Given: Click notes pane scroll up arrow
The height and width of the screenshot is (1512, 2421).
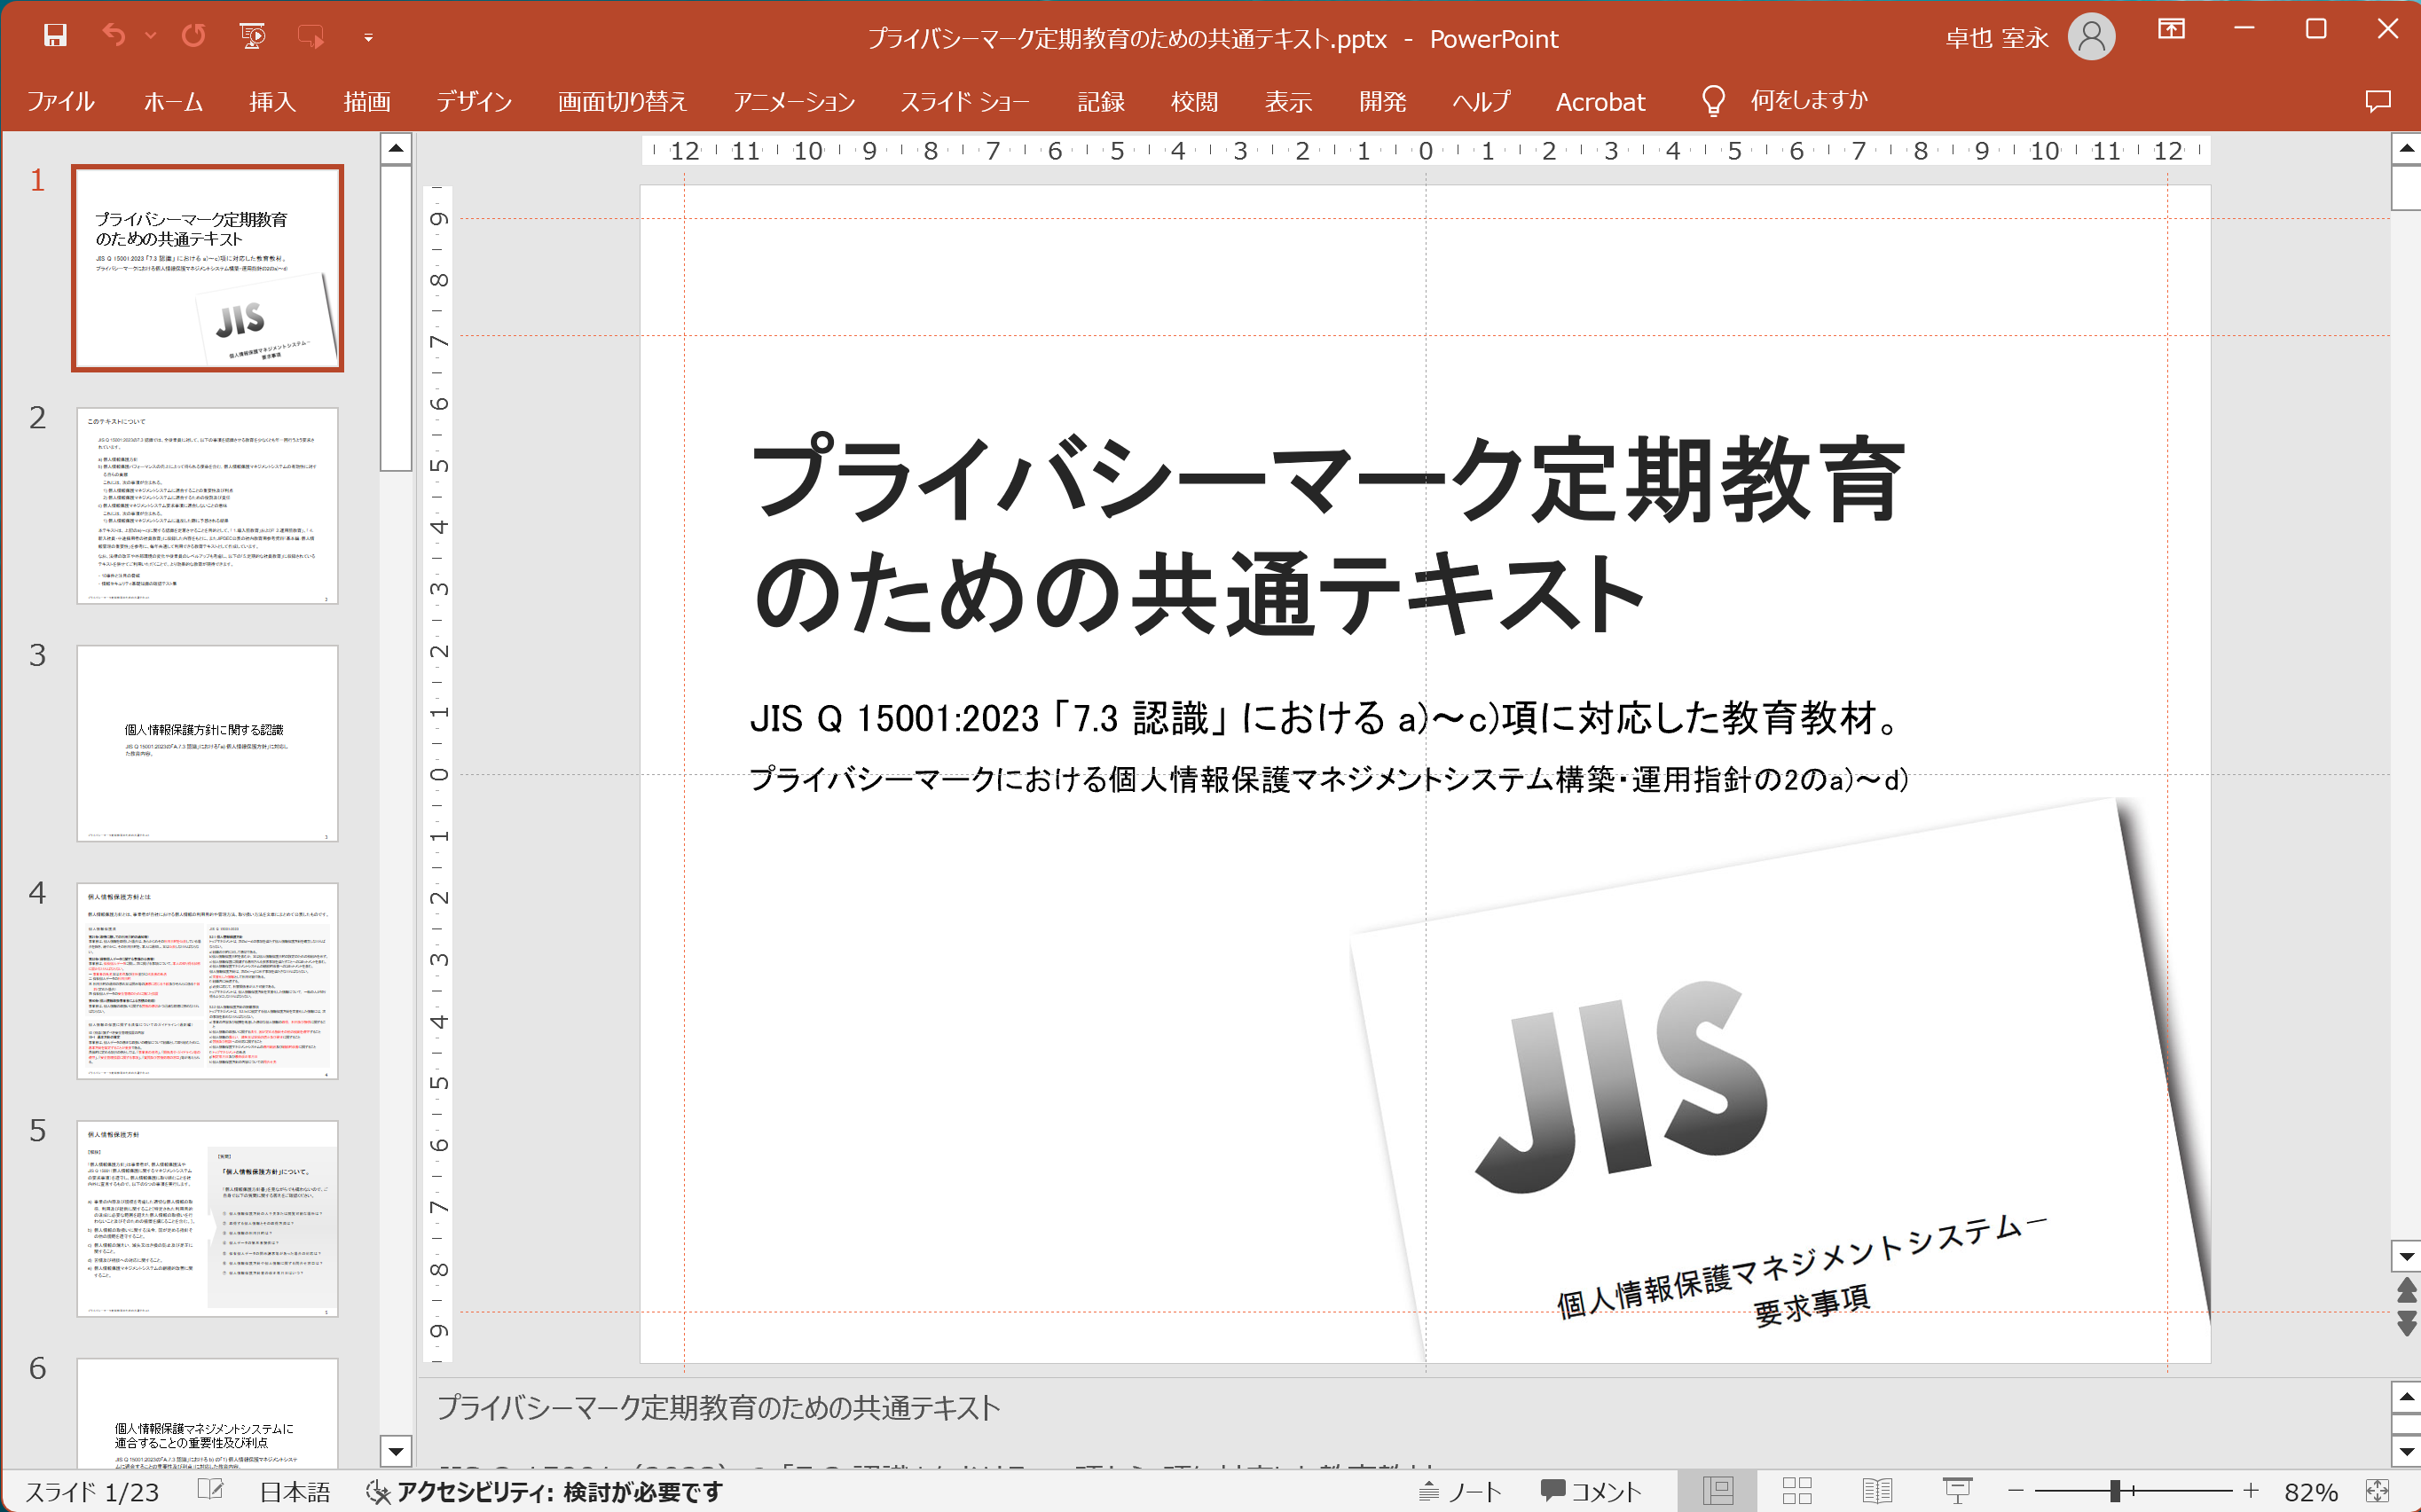Looking at the screenshot, I should click(x=2406, y=1396).
